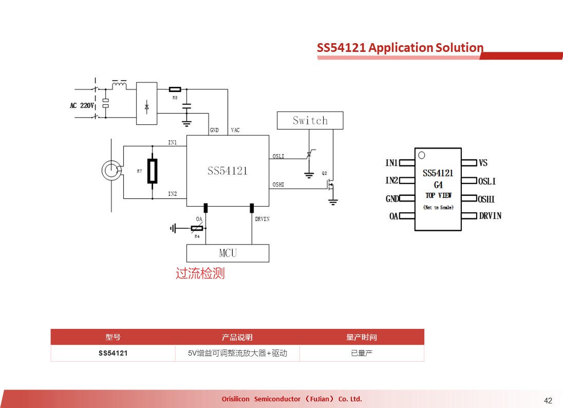Click the MCU block
This screenshot has height=408, width=563.
click(x=228, y=253)
